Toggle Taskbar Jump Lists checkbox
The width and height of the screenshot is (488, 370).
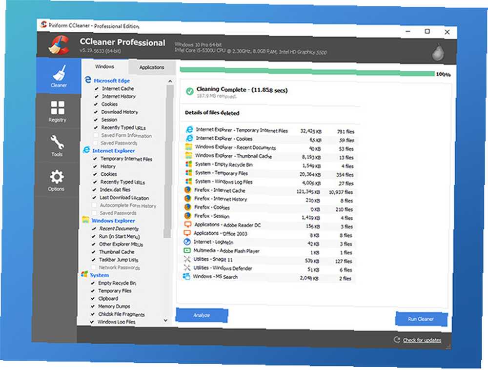pos(93,260)
